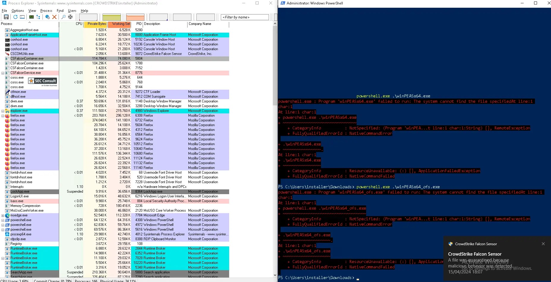This screenshot has width=551, height=282.
Task: Sort by the Company Name column header
Action: [x=208, y=24]
